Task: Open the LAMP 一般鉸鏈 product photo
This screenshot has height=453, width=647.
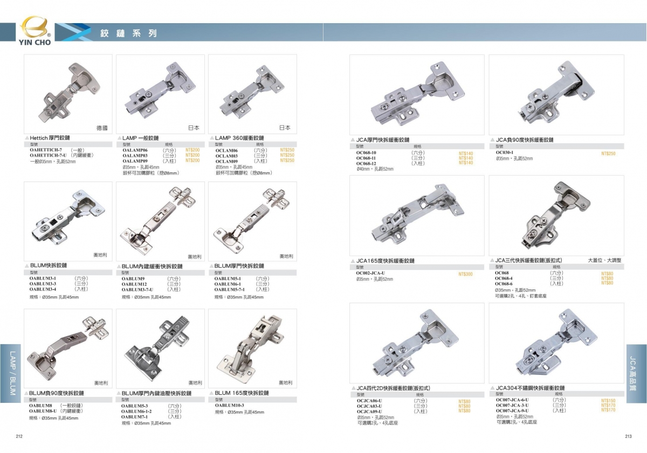Action: [x=160, y=94]
